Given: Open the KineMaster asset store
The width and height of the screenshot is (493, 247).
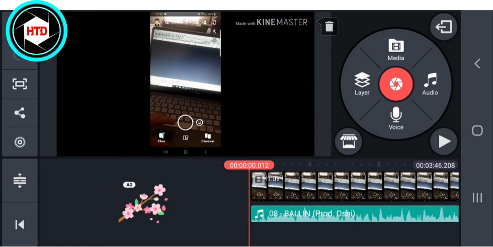Looking at the screenshot, I should [348, 142].
